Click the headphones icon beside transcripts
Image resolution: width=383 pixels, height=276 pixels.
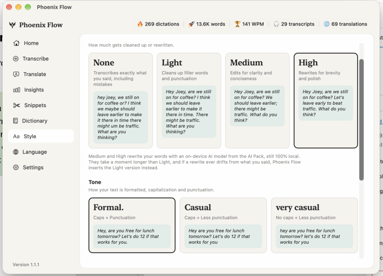pyautogui.click(x=276, y=24)
